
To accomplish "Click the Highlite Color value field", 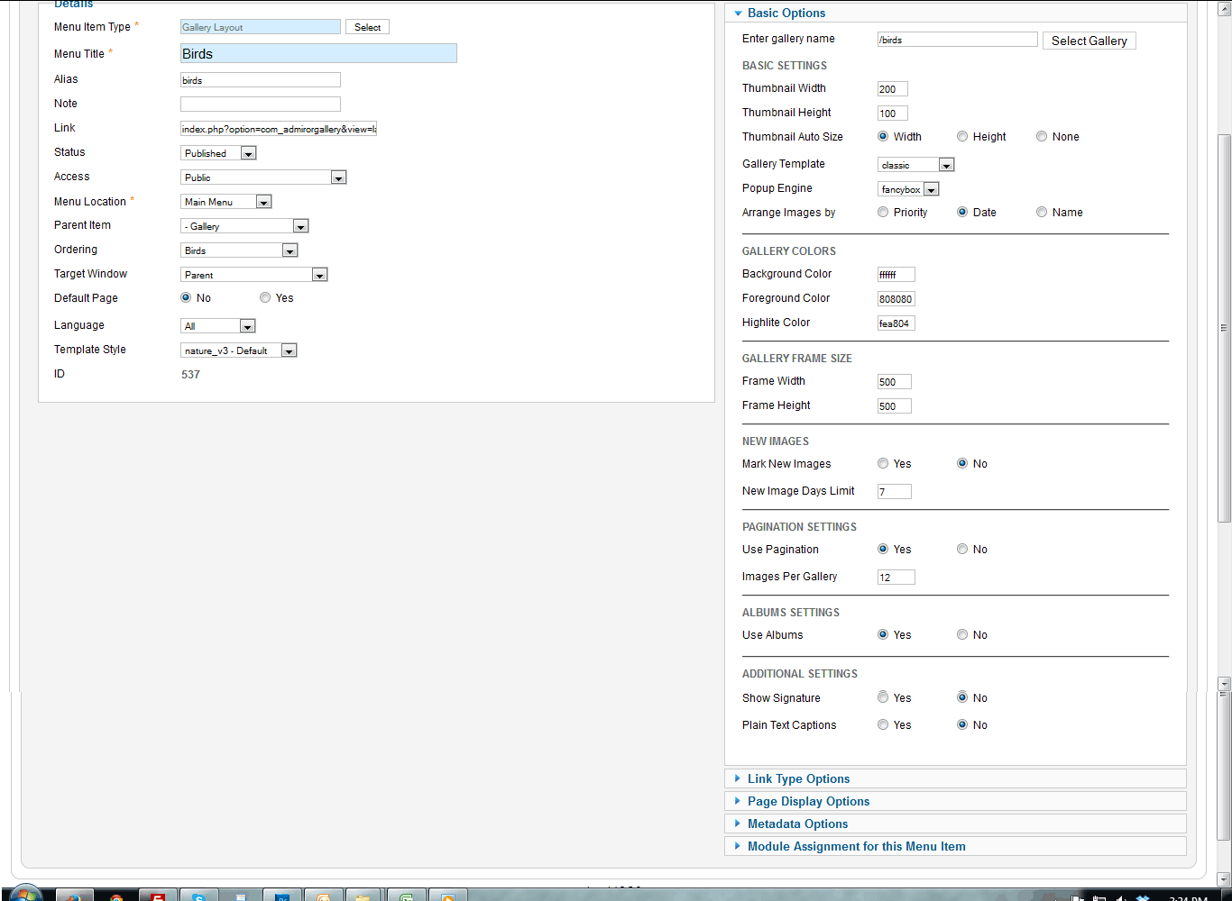I will pyautogui.click(x=896, y=323).
